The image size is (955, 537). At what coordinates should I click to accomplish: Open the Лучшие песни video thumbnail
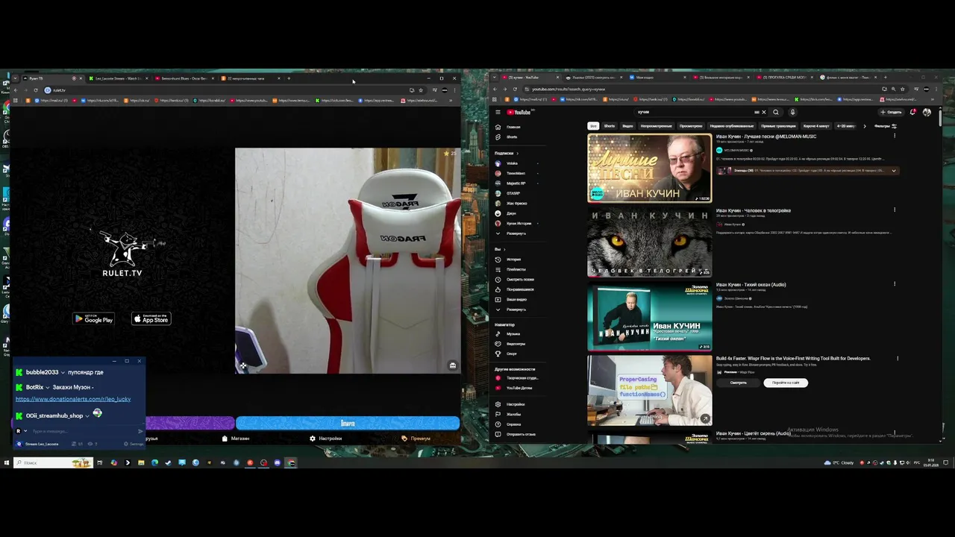point(650,168)
